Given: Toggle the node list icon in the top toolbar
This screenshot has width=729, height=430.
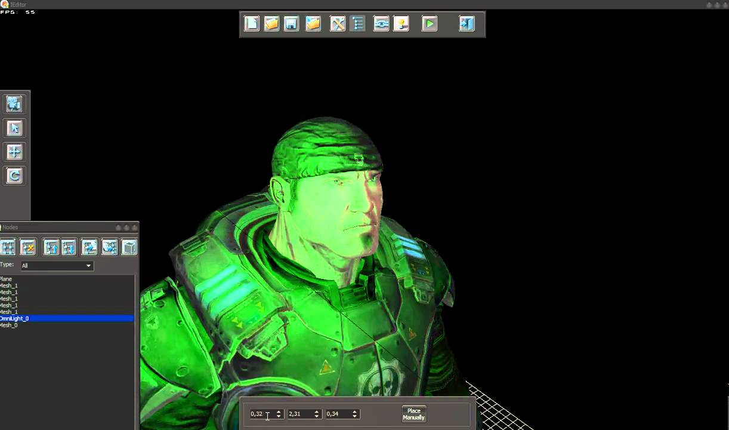Looking at the screenshot, I should (x=357, y=24).
